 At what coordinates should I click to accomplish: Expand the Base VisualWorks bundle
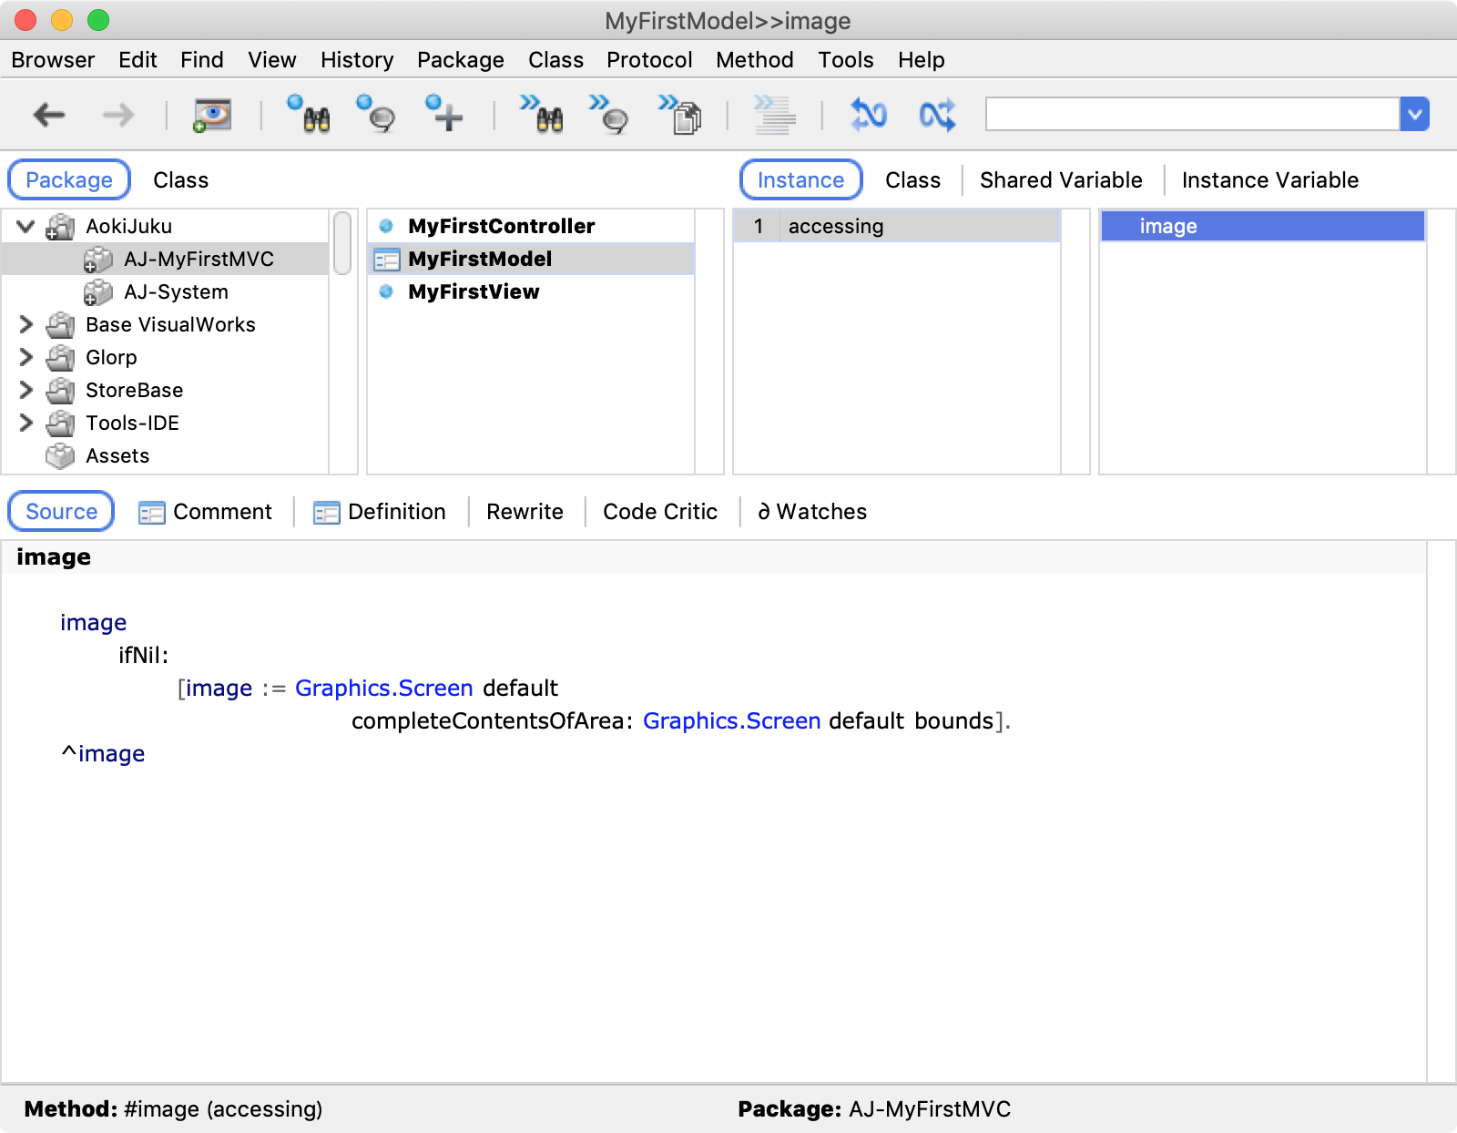point(26,324)
